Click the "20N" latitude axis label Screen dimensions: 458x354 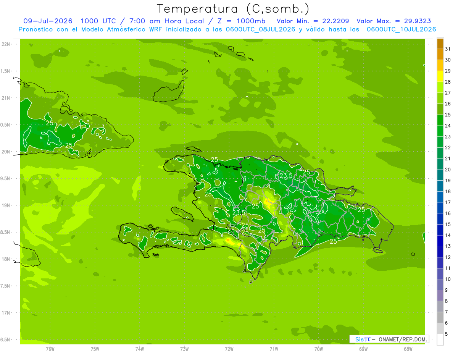click(x=5, y=152)
